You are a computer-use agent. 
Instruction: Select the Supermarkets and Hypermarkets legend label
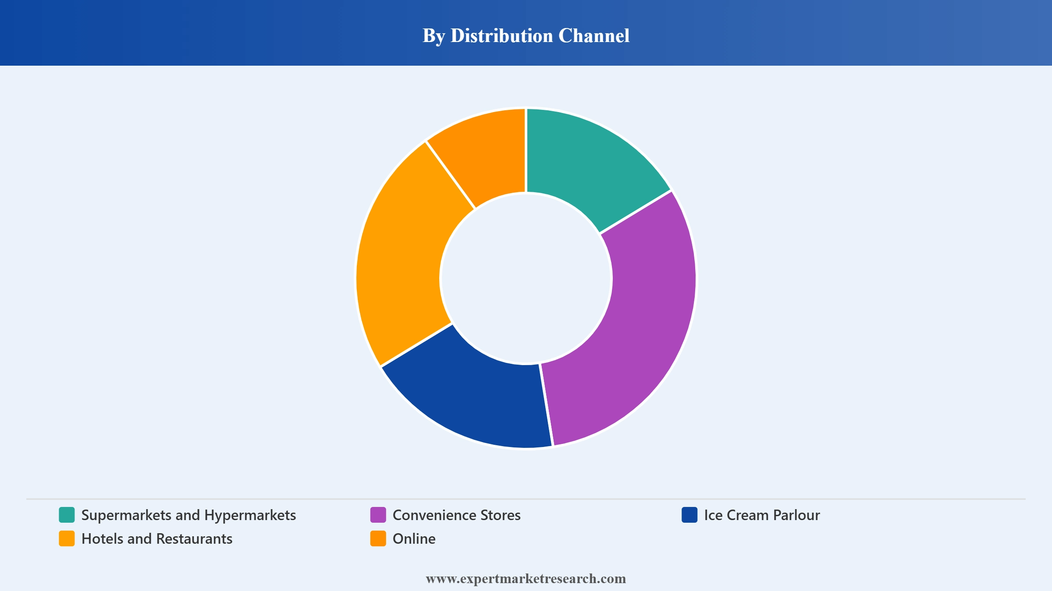point(188,515)
